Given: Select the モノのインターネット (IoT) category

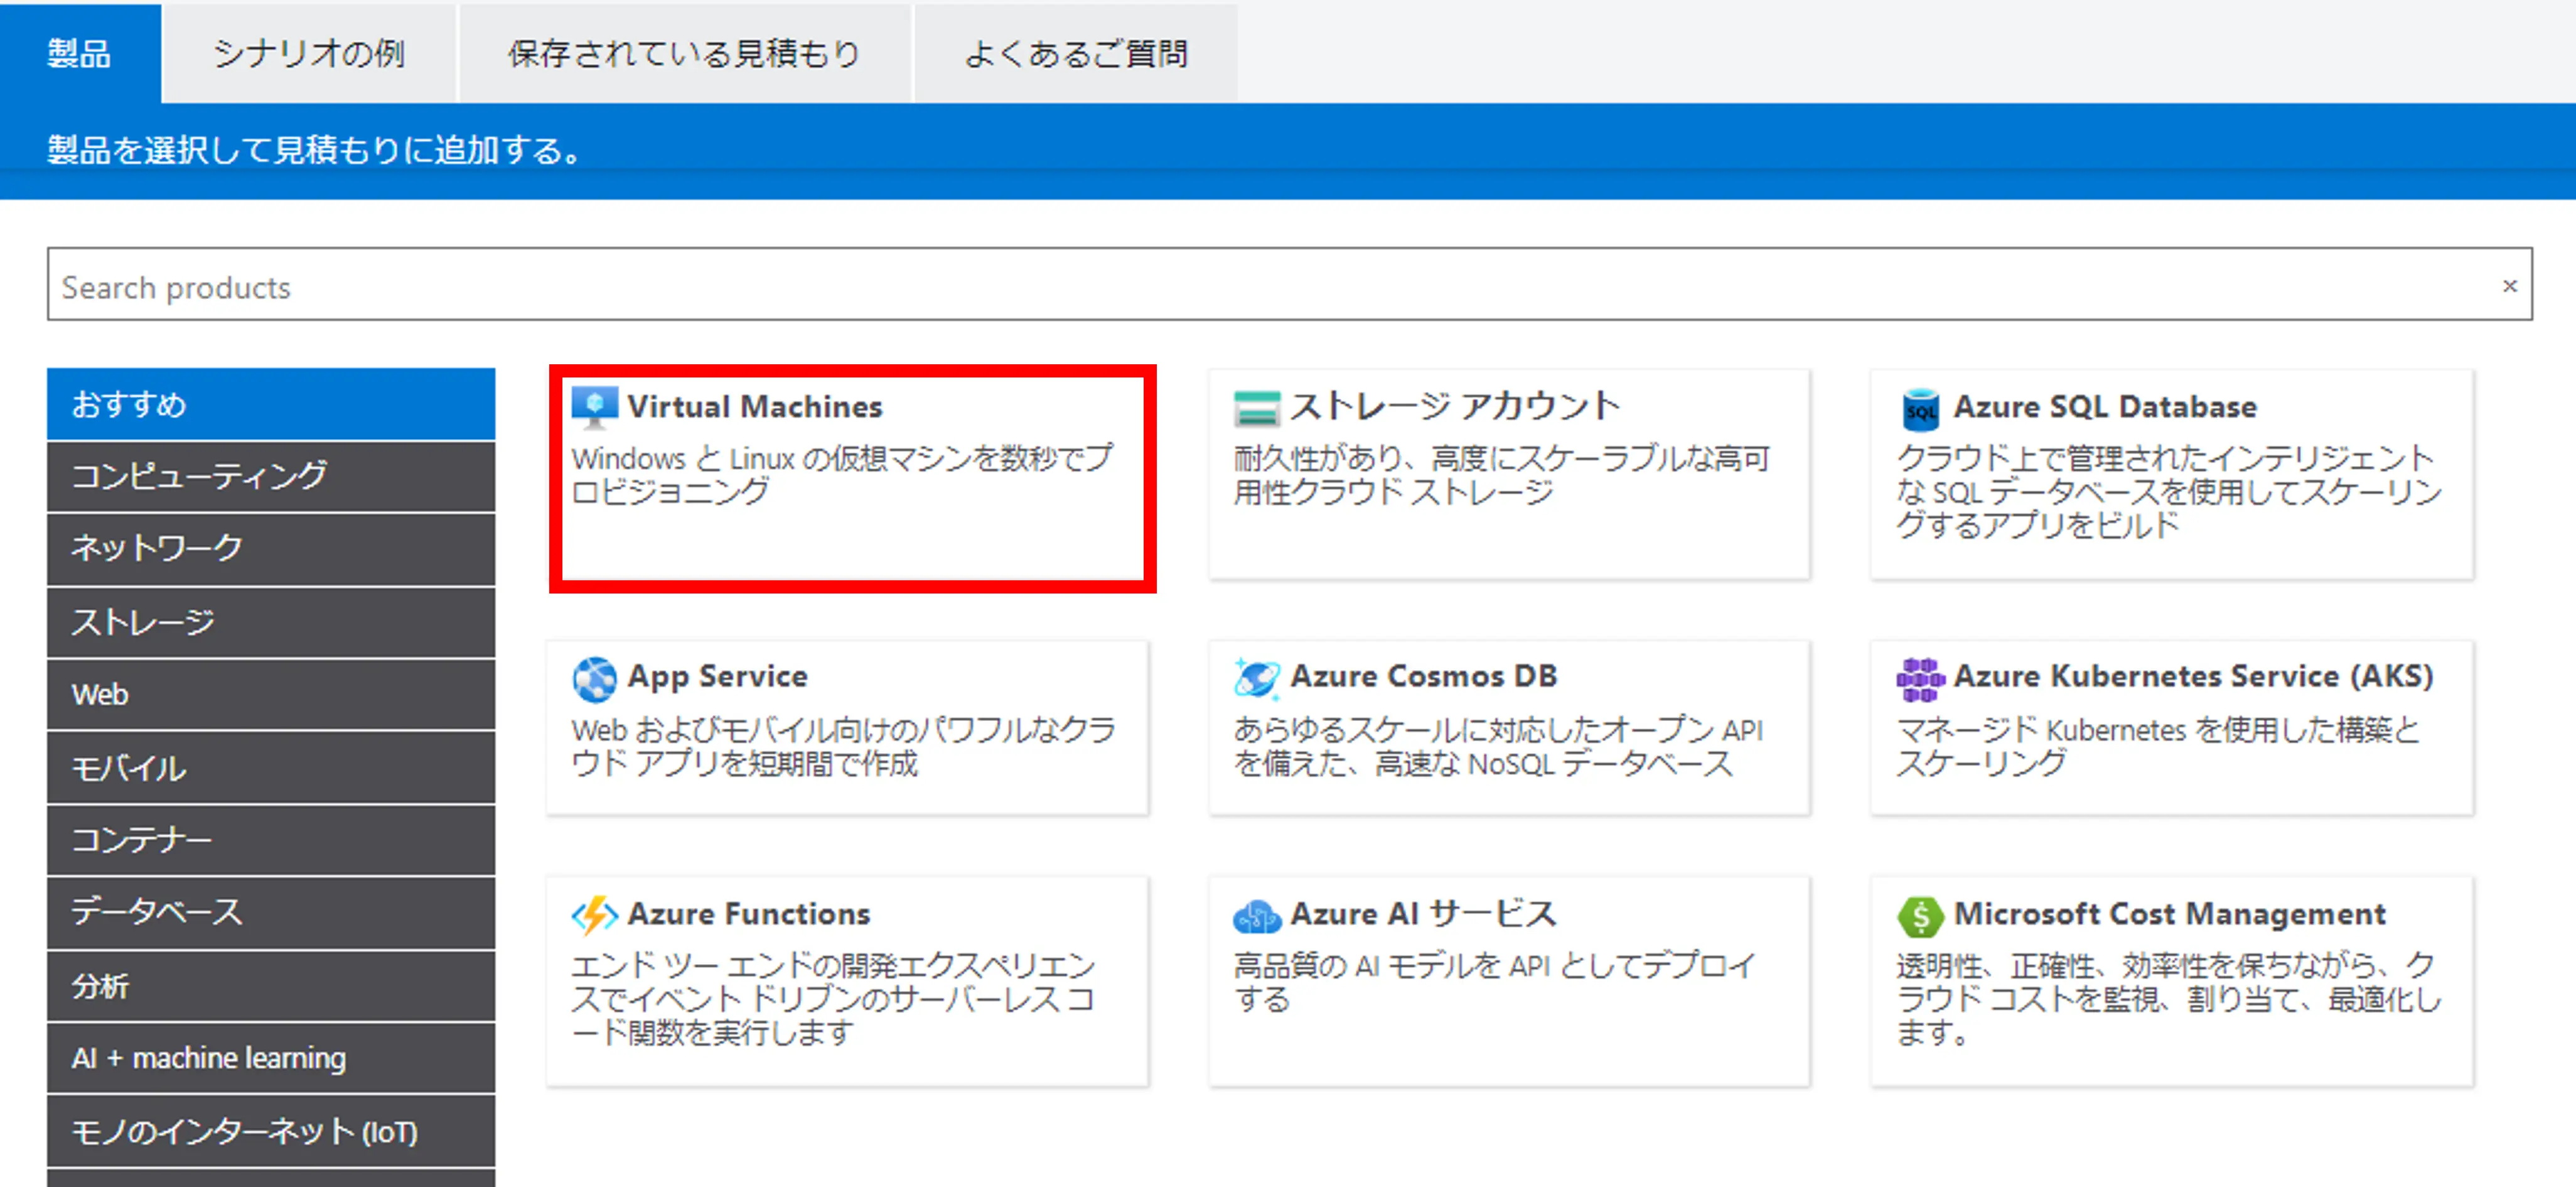Looking at the screenshot, I should [271, 1131].
